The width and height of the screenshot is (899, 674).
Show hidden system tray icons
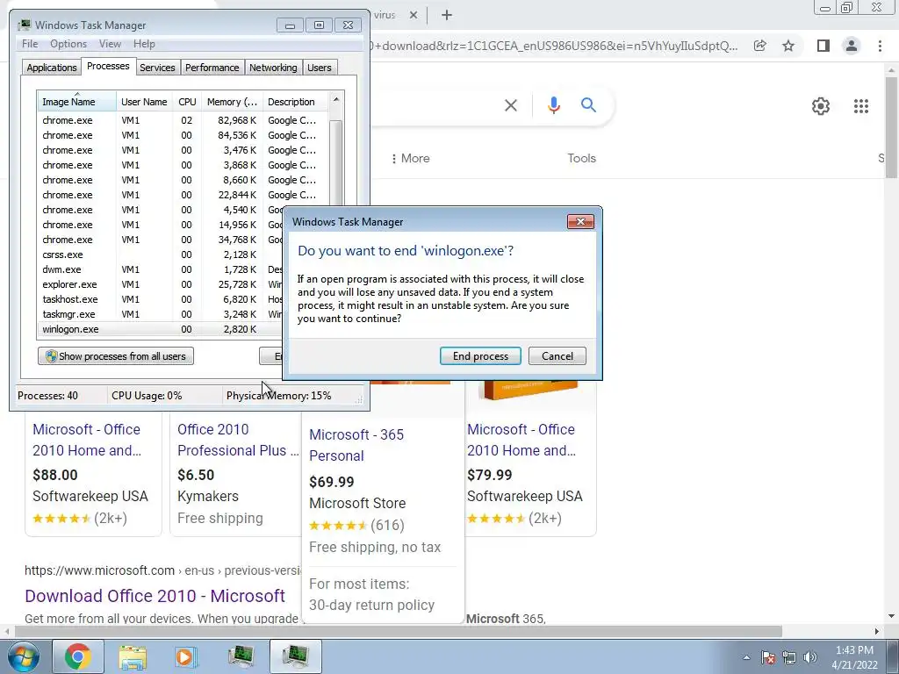tap(746, 657)
